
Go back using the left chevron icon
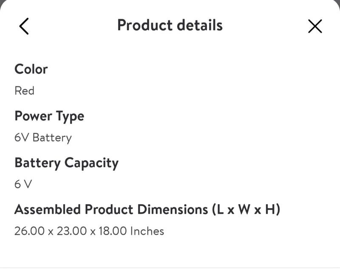point(24,26)
